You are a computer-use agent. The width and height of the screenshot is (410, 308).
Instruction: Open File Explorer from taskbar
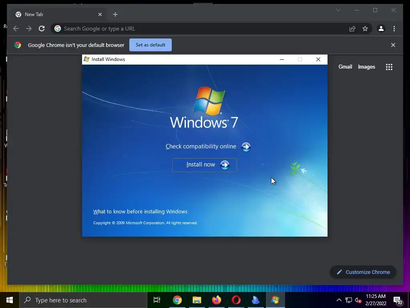click(197, 300)
